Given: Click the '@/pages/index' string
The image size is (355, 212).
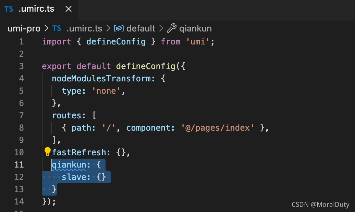Looking at the screenshot, I should click(217, 128).
